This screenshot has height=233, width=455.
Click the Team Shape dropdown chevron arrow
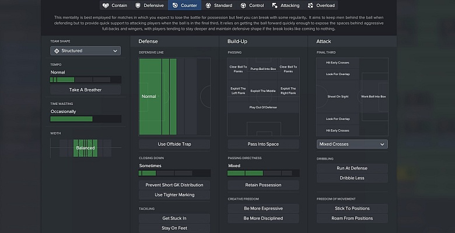pyautogui.click(x=115, y=51)
